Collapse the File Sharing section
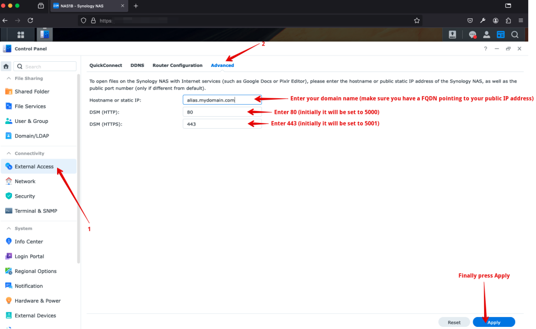Viewport: 536px width, 329px height. tap(9, 78)
